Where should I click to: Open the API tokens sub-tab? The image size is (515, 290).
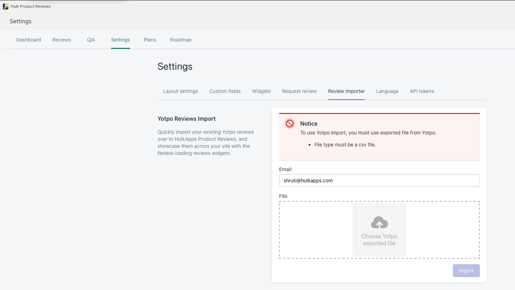click(x=422, y=91)
